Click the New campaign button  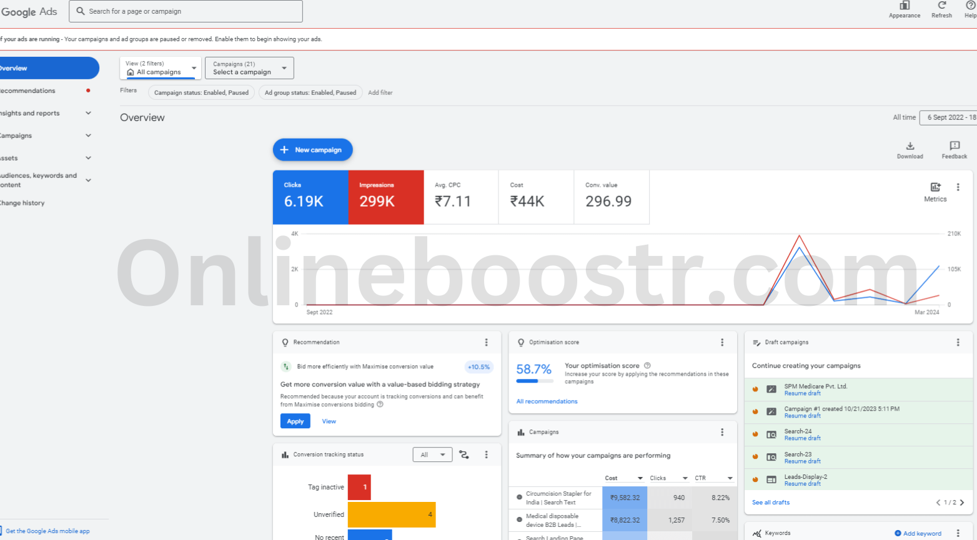[312, 150]
